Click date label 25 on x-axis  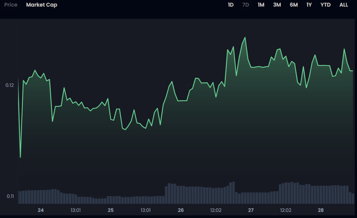pyautogui.click(x=111, y=210)
